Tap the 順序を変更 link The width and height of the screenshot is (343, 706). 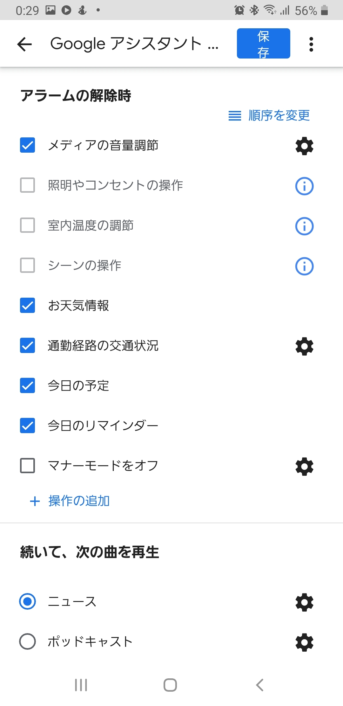pos(269,115)
